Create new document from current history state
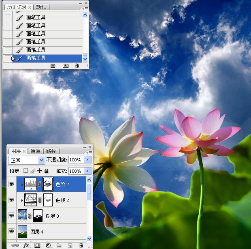251x249 pixels. (53, 66)
